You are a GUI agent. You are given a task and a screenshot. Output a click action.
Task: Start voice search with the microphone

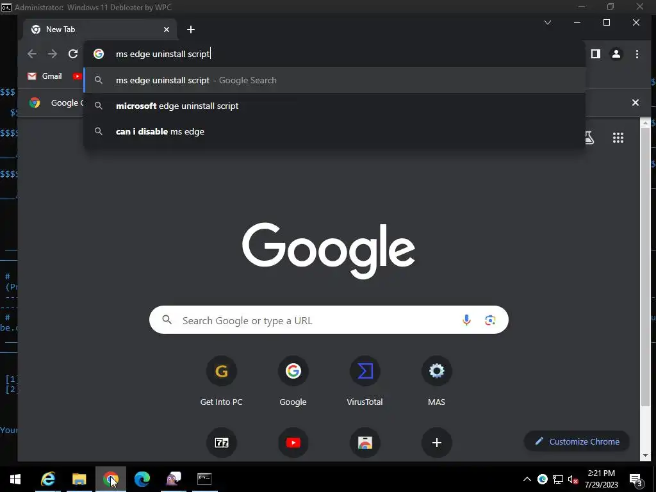[466, 320]
